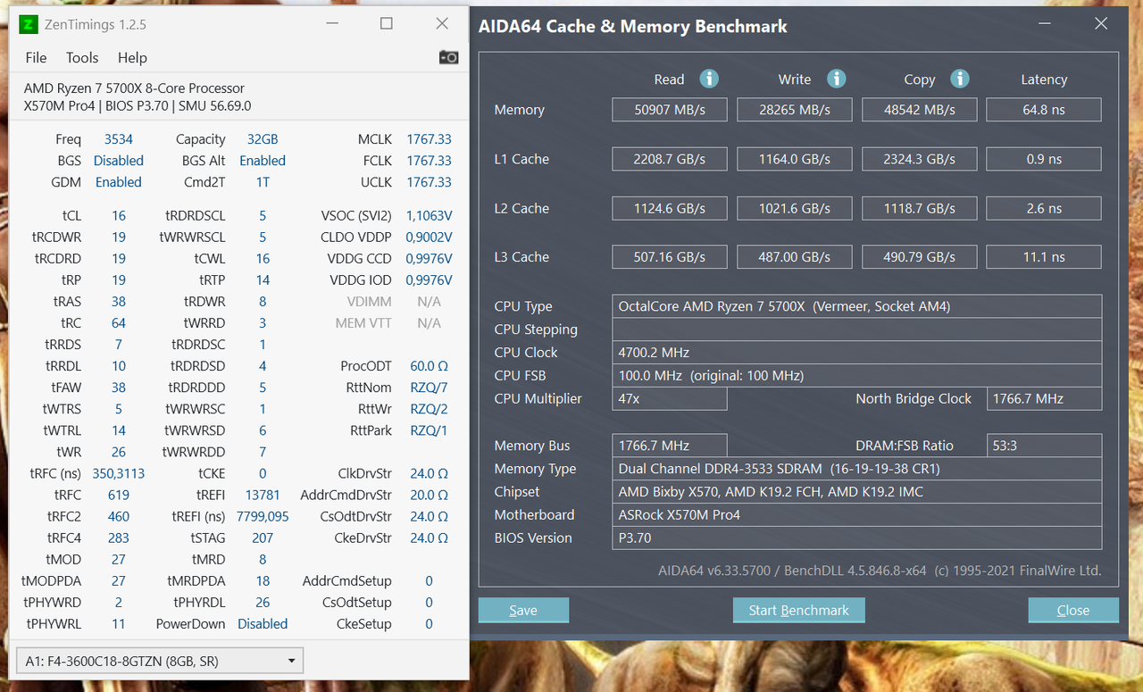Click Memory Read value 50907 MB/s
Viewport: 1143px width, 692px height.
point(671,110)
